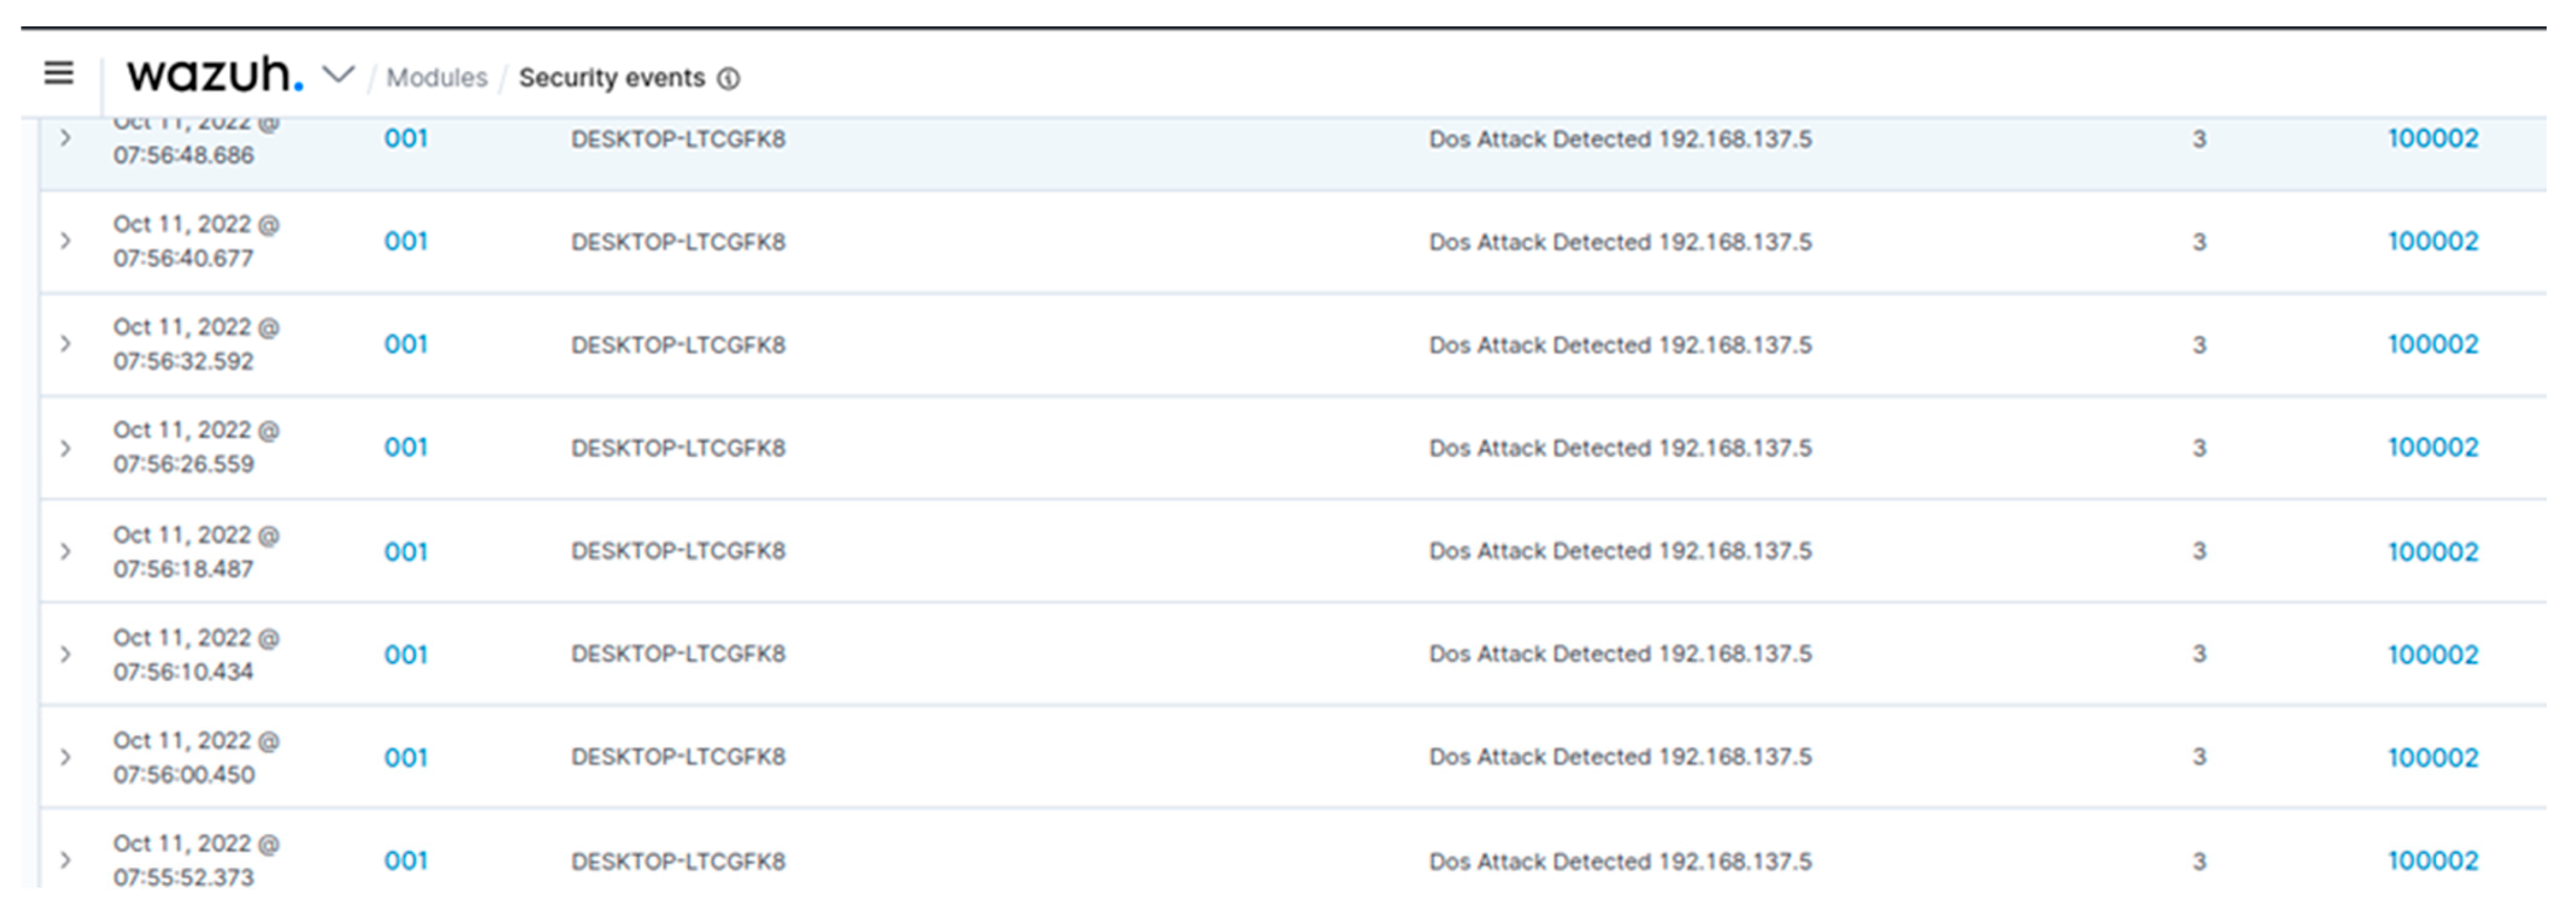The width and height of the screenshot is (2576, 912).
Task: Open rule 100002 link in 07:56:32.592 row
Action: tap(2433, 345)
